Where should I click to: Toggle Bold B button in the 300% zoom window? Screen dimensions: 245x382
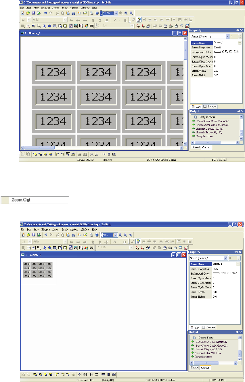pyautogui.click(x=125, y=20)
